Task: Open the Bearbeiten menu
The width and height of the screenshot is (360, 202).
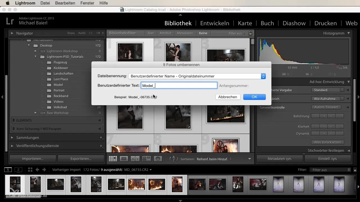Action: (x=65, y=3)
